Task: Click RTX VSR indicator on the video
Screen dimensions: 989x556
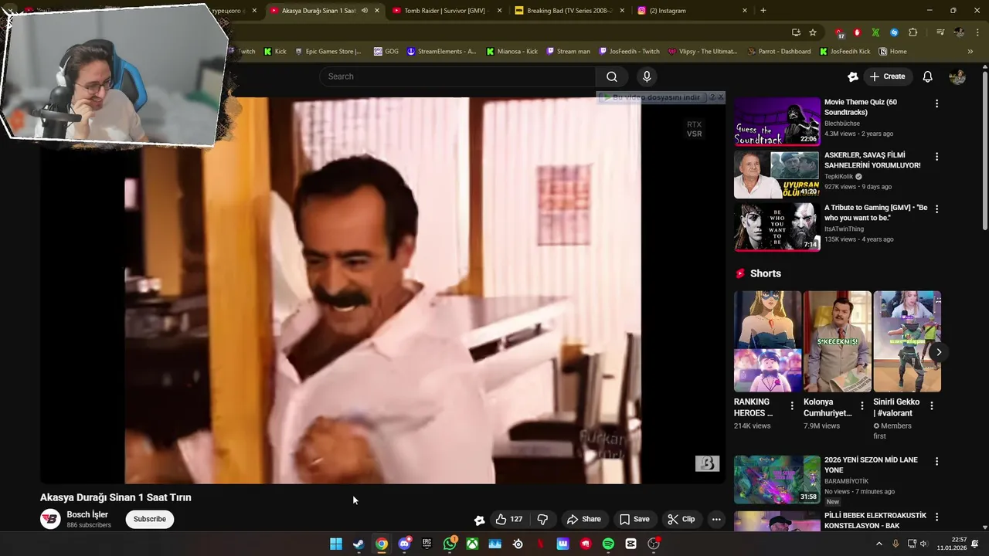Action: pos(694,129)
